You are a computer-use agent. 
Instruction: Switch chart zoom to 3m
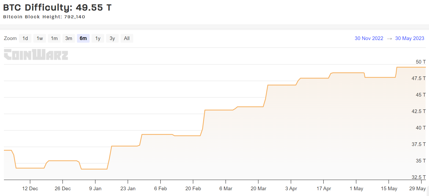pyautogui.click(x=69, y=38)
